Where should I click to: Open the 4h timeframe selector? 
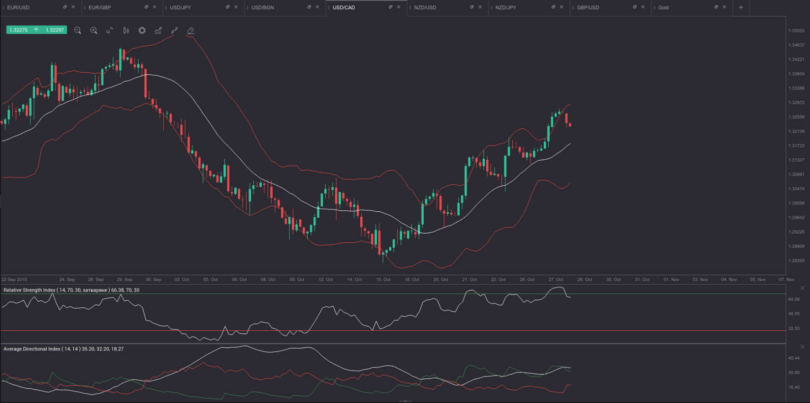pyautogui.click(x=109, y=30)
